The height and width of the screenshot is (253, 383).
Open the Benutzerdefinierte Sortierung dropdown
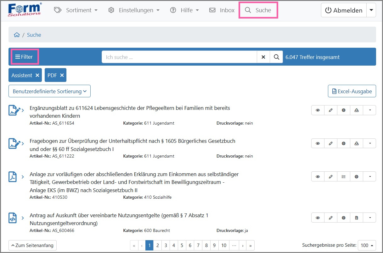tap(49, 91)
